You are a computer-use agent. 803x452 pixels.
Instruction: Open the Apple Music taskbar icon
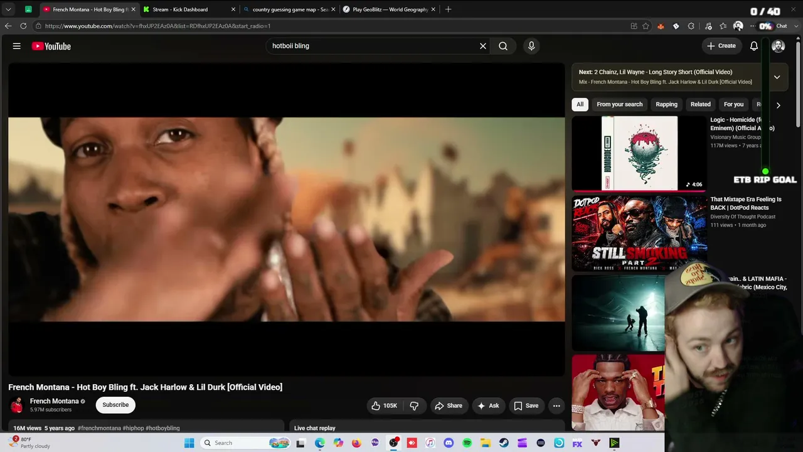coord(430,443)
